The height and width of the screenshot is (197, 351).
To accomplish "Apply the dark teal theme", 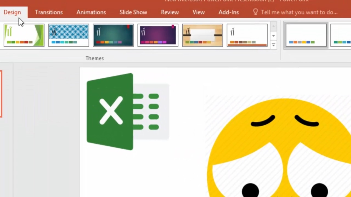I will [113, 35].
